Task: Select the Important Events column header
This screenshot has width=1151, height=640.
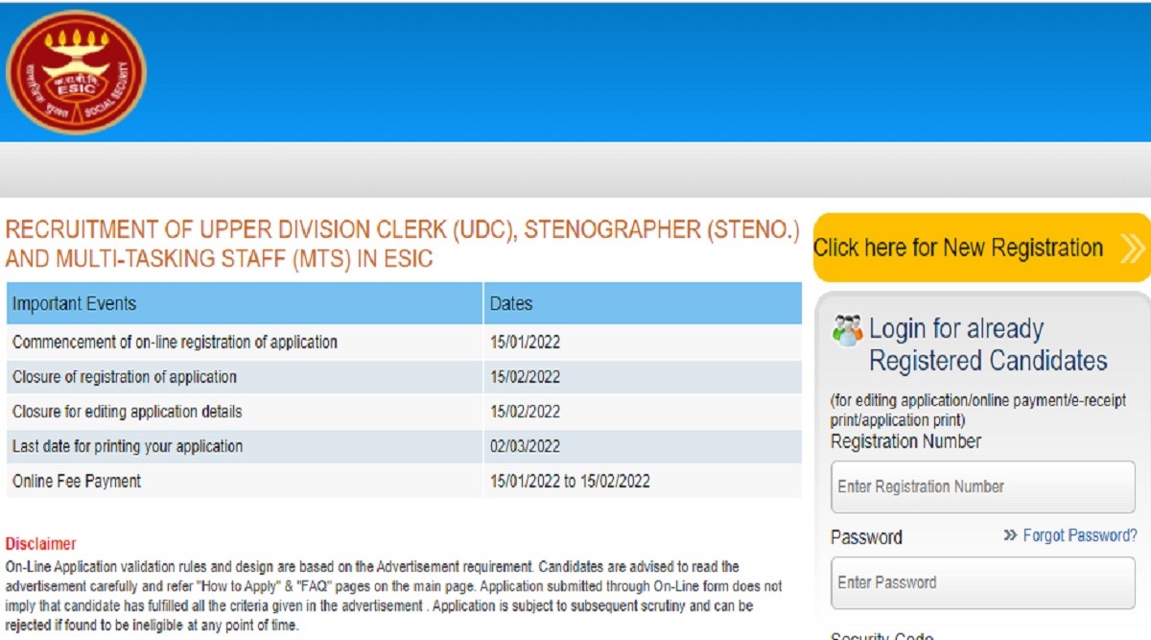Action: [75, 304]
